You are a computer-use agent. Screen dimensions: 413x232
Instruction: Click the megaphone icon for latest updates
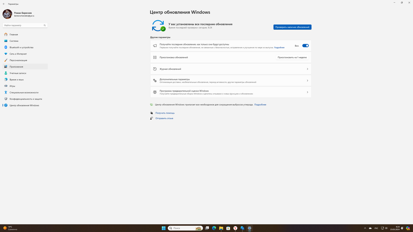(x=155, y=46)
